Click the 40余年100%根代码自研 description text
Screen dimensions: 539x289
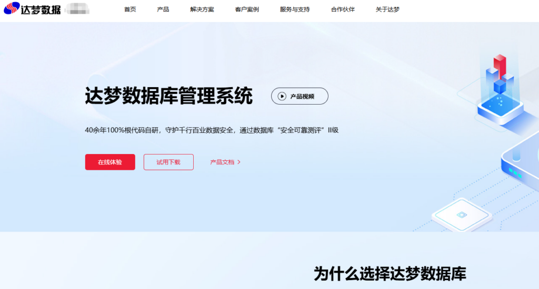pyautogui.click(x=212, y=130)
